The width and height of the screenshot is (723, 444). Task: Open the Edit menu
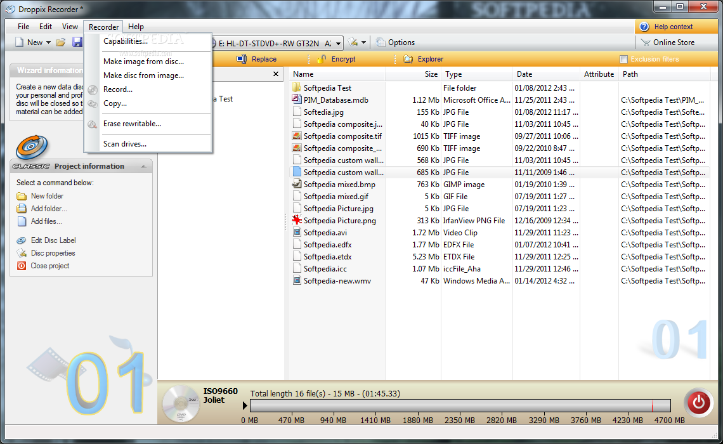(x=46, y=27)
